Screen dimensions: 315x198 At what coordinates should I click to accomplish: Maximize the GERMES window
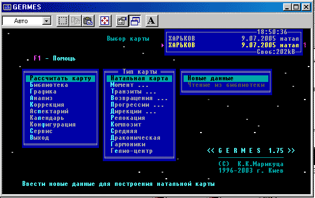296,7
